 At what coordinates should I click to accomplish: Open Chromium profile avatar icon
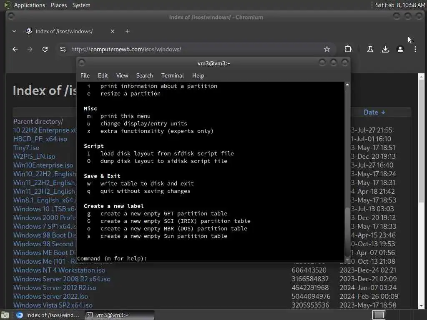400,49
